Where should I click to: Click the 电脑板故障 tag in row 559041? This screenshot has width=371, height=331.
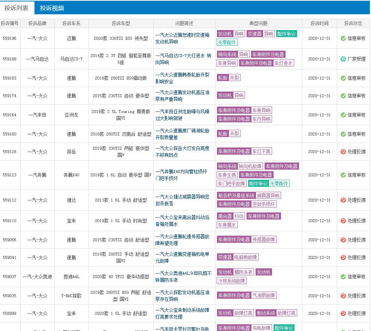245,257
